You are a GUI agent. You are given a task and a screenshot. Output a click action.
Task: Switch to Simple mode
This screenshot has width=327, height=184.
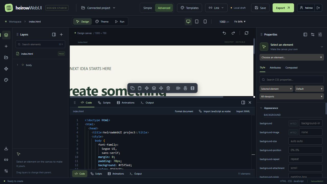(147, 8)
